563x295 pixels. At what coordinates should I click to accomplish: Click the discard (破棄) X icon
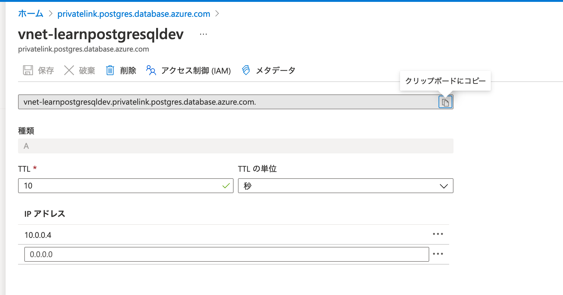tap(69, 70)
